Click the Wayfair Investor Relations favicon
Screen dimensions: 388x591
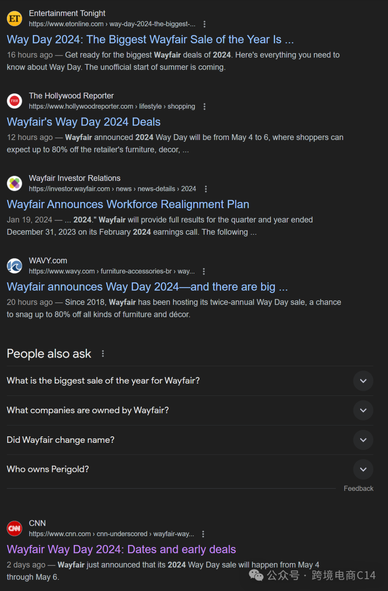coord(14,183)
